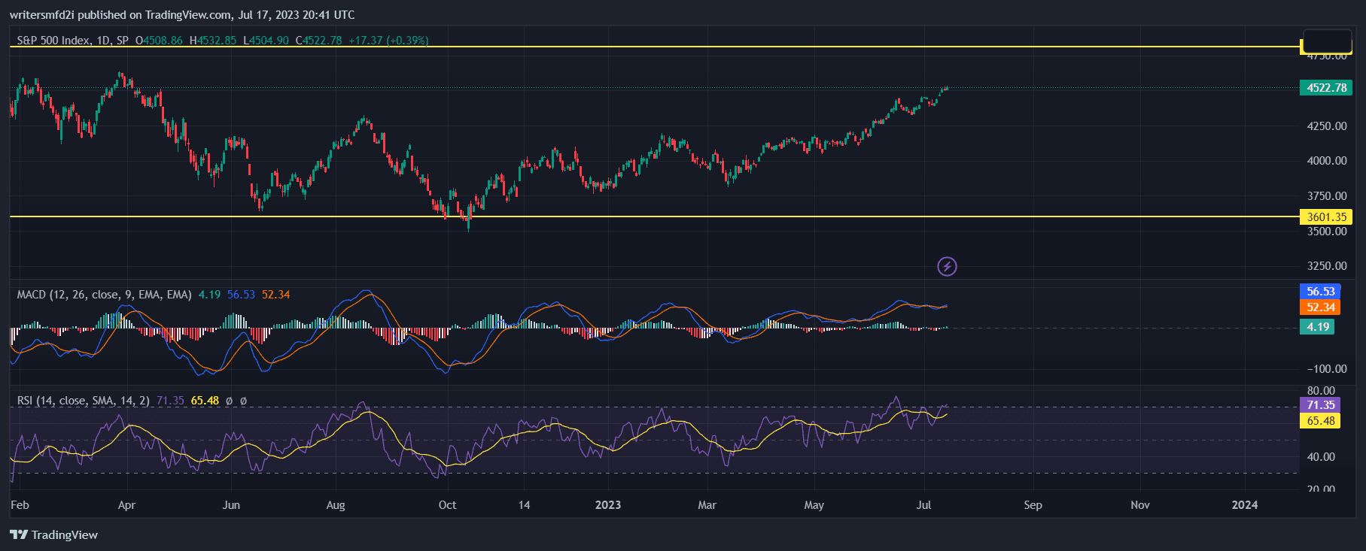Screen dimensions: 1366x551
Task: Open the RSI indicator legend title
Action: [83, 401]
